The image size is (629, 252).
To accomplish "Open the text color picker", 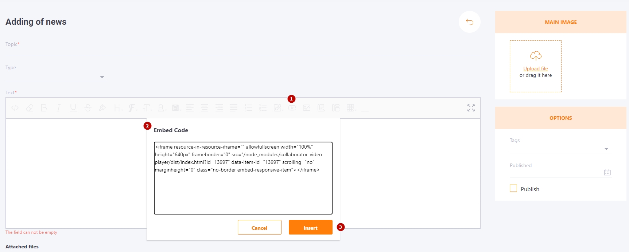I will point(162,108).
